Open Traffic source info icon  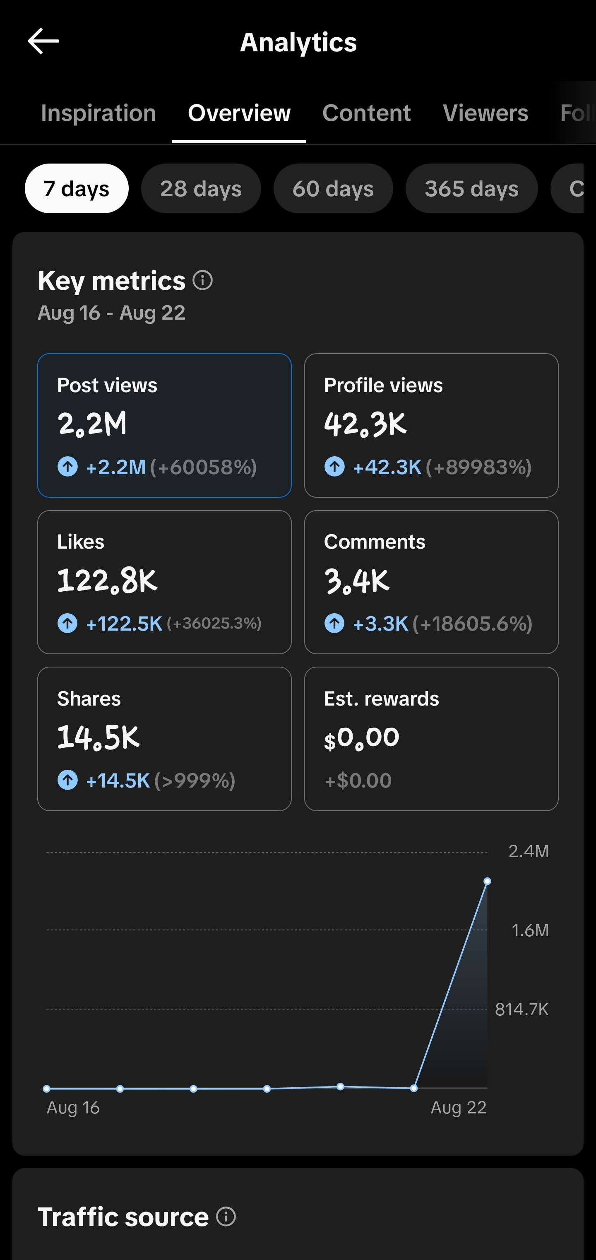226,1216
